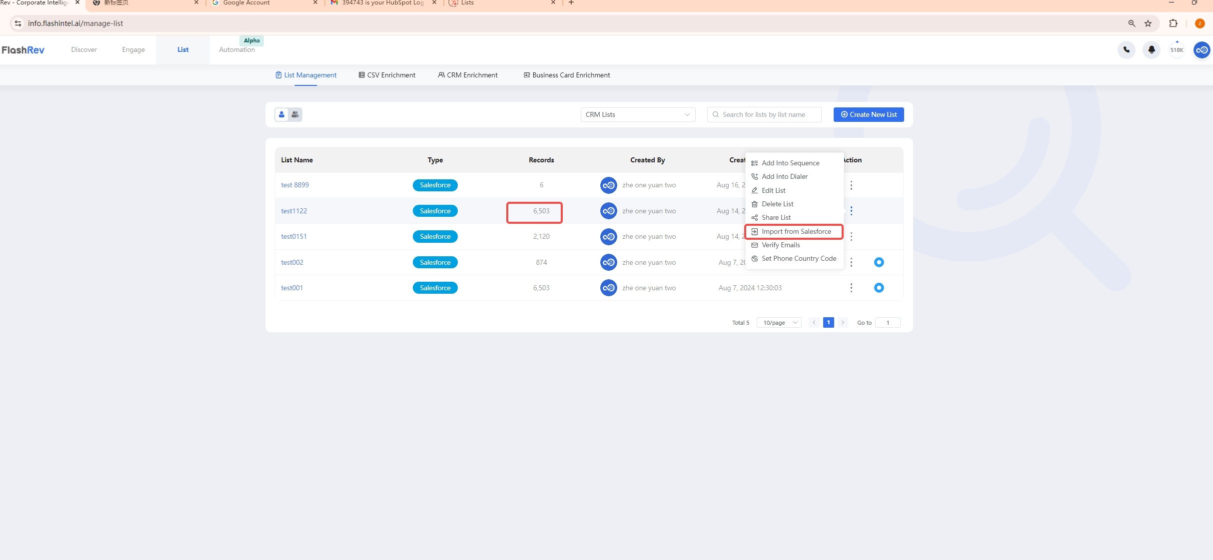This screenshot has width=1213, height=560.
Task: Open the user profile avatar in header
Action: click(x=1202, y=50)
